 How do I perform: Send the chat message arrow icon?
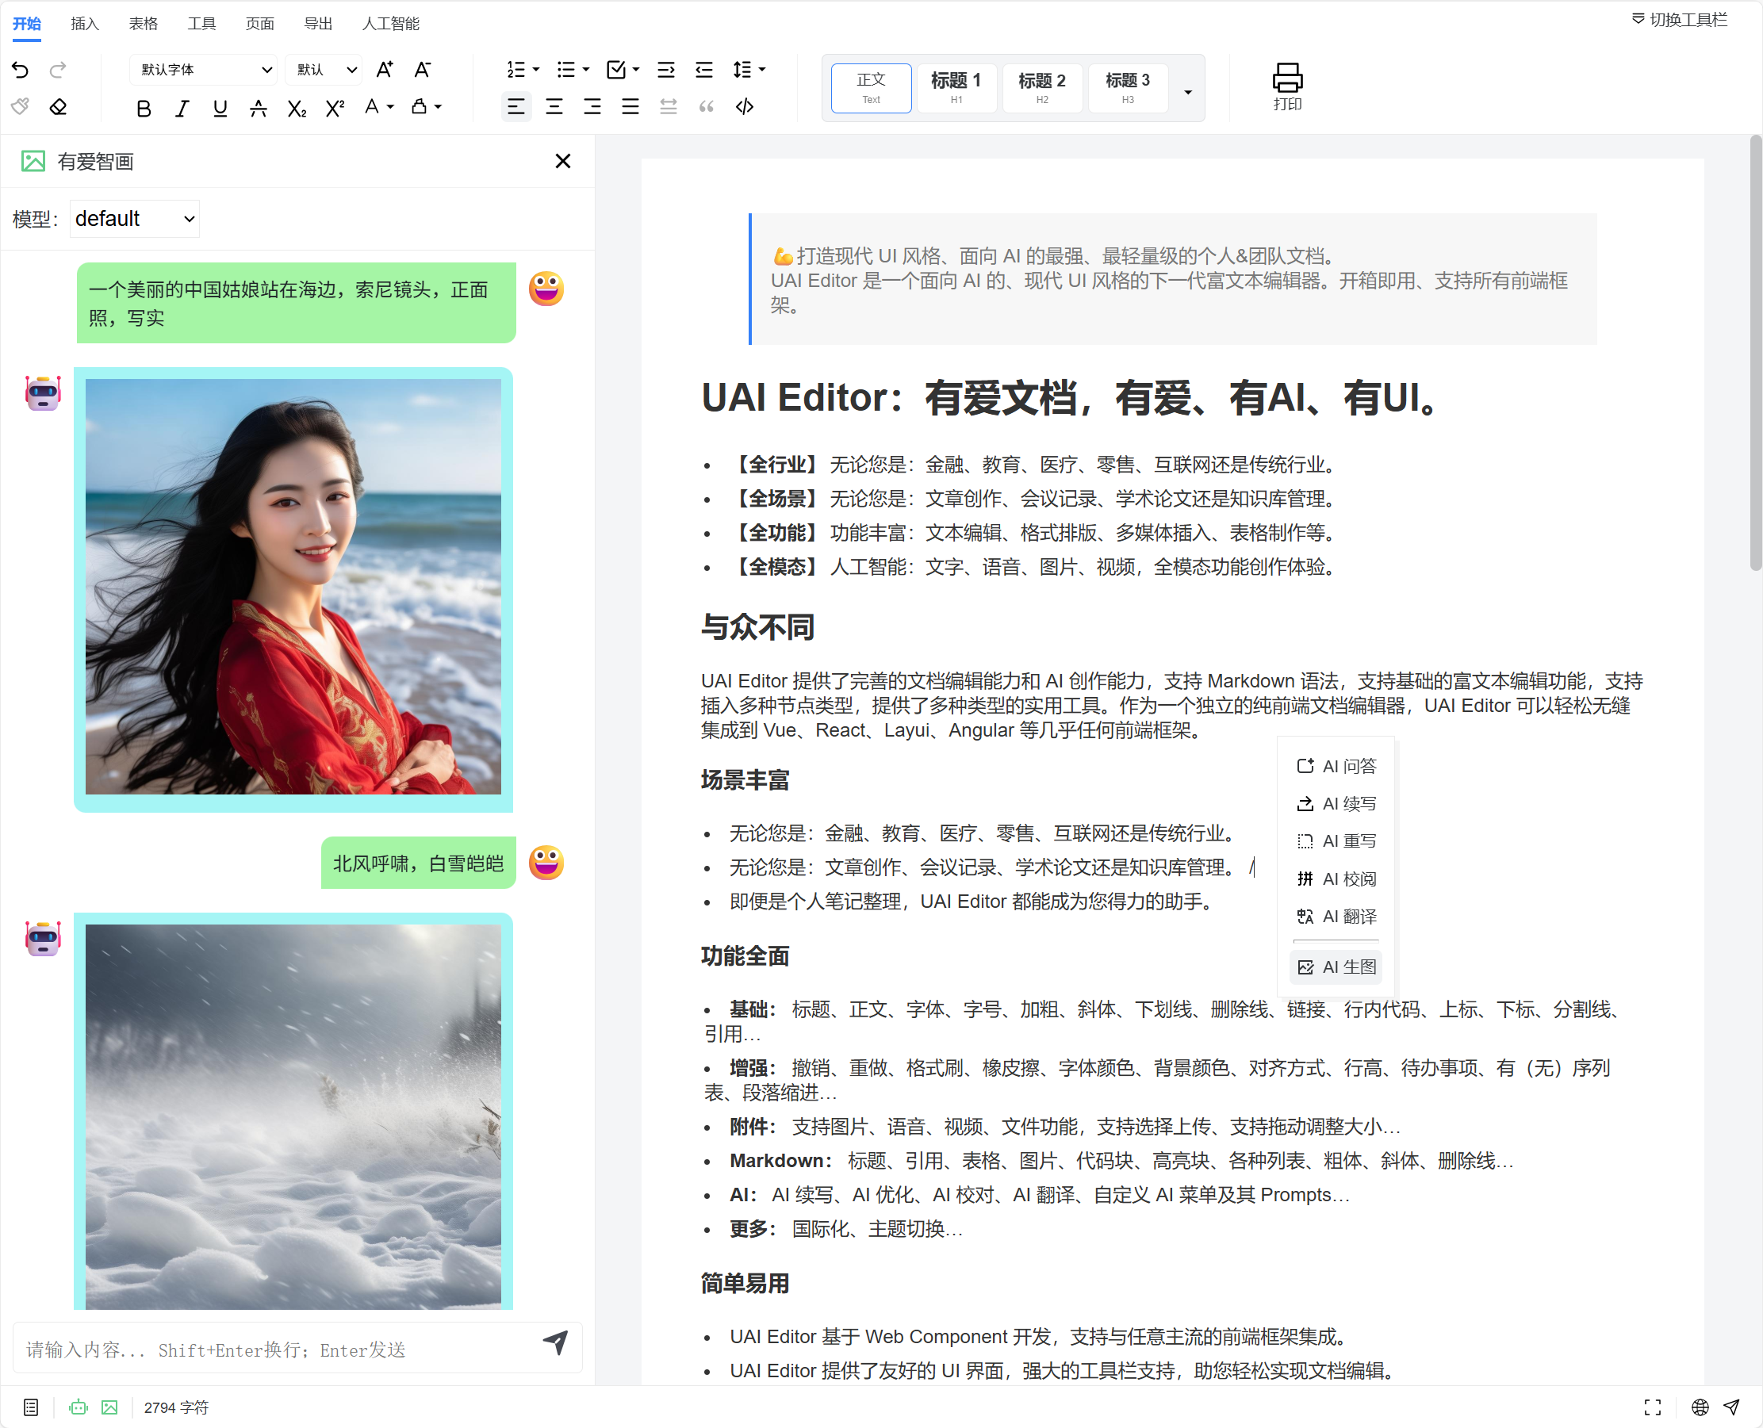556,1342
